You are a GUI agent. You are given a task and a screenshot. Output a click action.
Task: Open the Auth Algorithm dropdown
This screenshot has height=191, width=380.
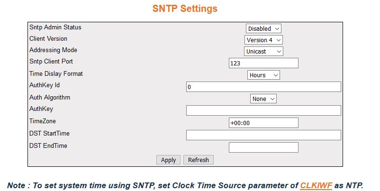coord(263,99)
